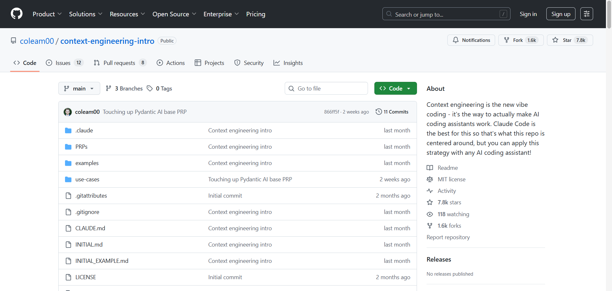The image size is (612, 291).
Task: Open the Pricing link
Action: (256, 14)
